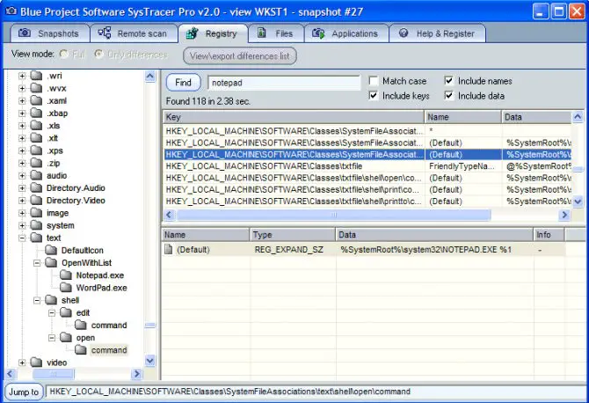Click the .xps folder icon
This screenshot has height=403, width=589.
click(x=36, y=150)
